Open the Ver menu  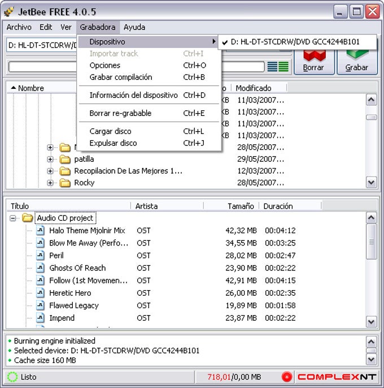coord(66,27)
